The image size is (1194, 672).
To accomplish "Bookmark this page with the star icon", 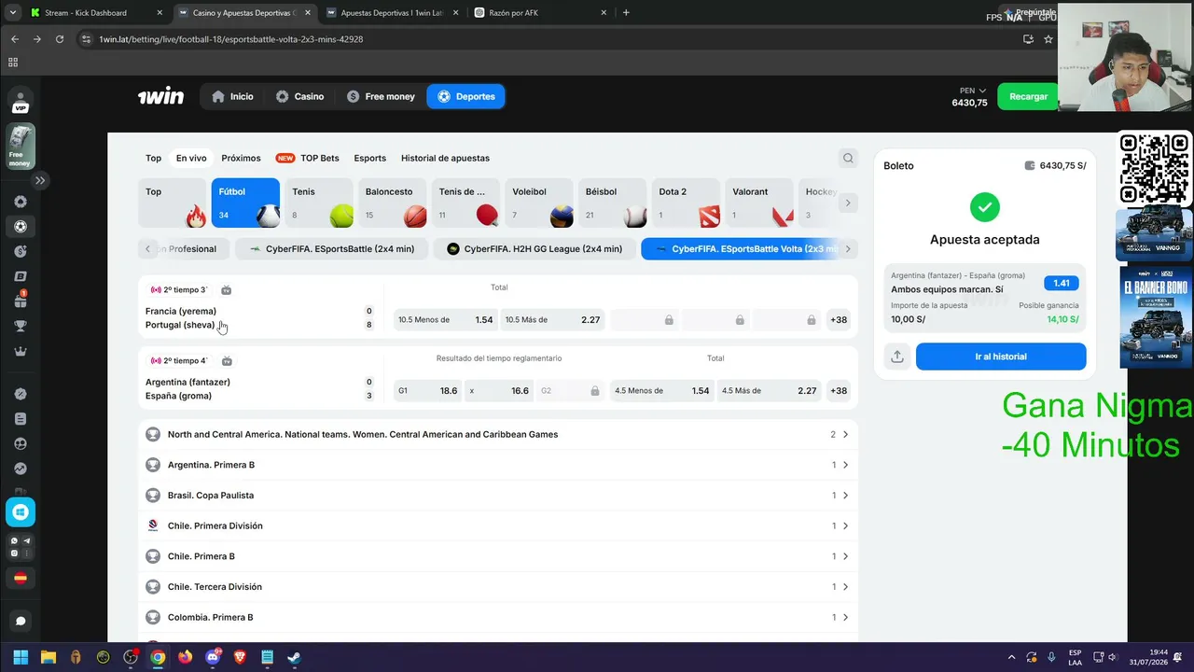I will tap(1048, 39).
